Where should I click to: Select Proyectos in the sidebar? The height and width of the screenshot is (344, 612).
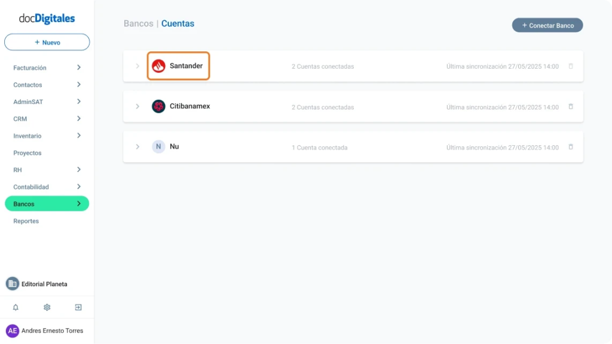pos(27,153)
